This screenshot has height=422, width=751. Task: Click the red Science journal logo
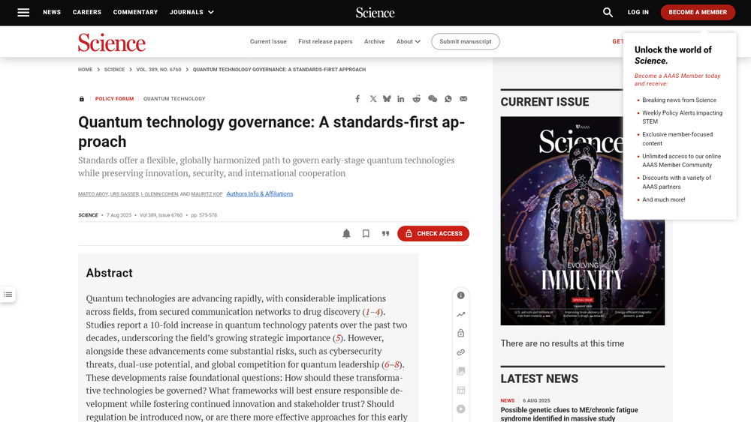click(112, 42)
